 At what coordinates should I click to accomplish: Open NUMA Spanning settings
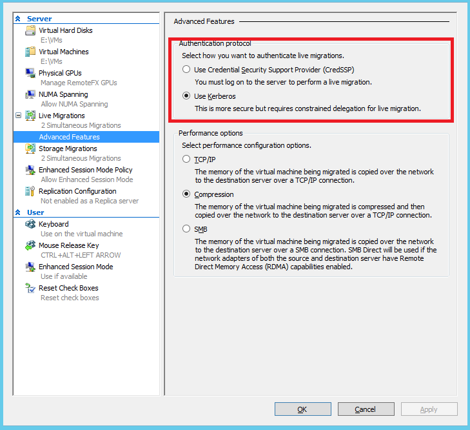63,94
